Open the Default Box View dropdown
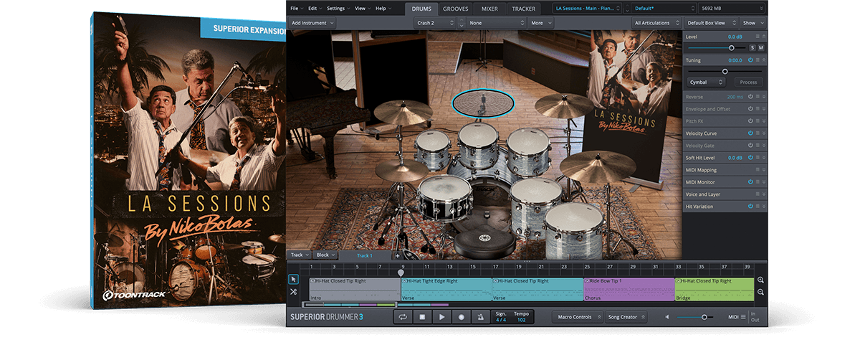 coord(710,23)
